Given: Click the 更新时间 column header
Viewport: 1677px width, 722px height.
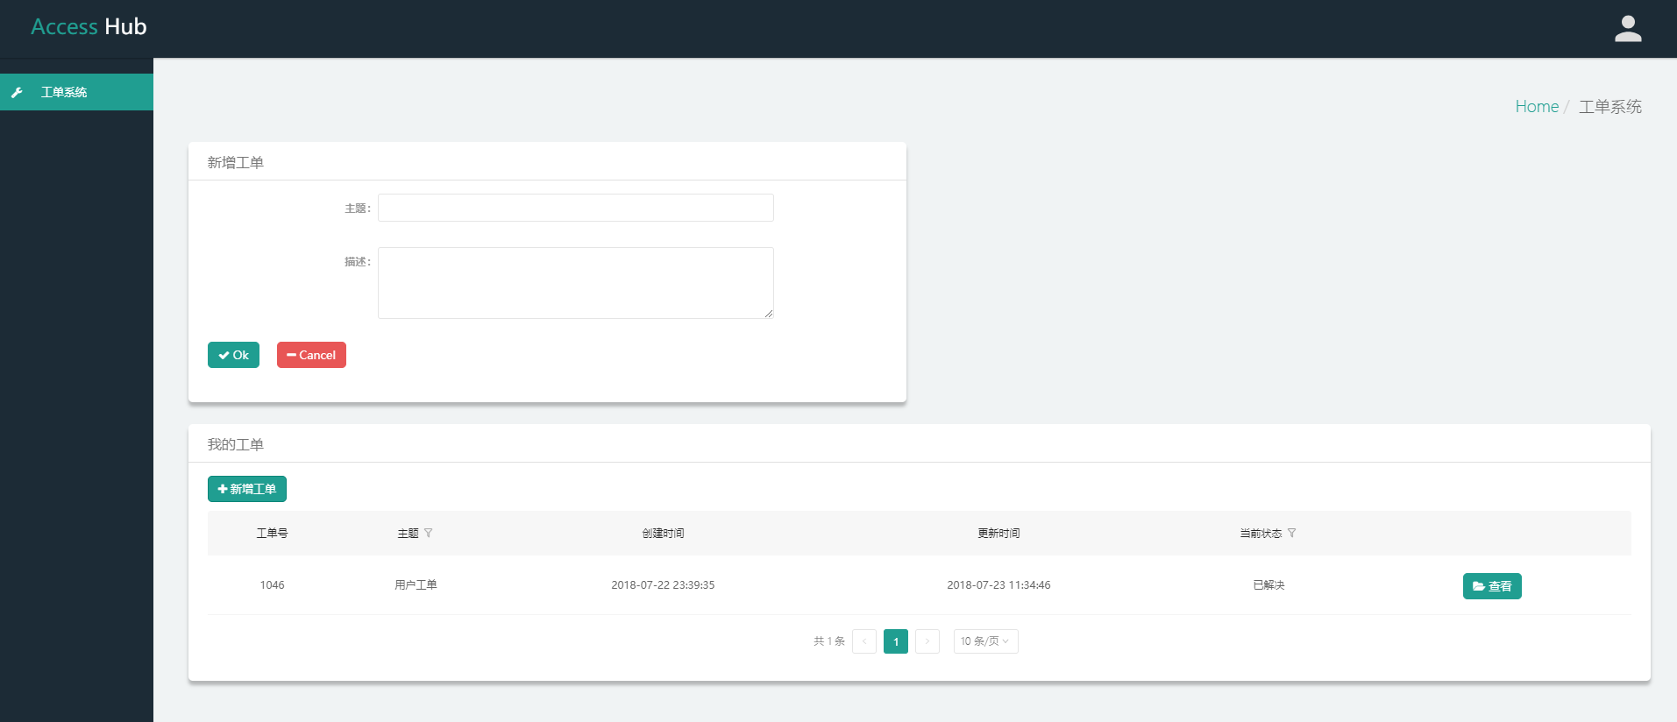Looking at the screenshot, I should 998,533.
